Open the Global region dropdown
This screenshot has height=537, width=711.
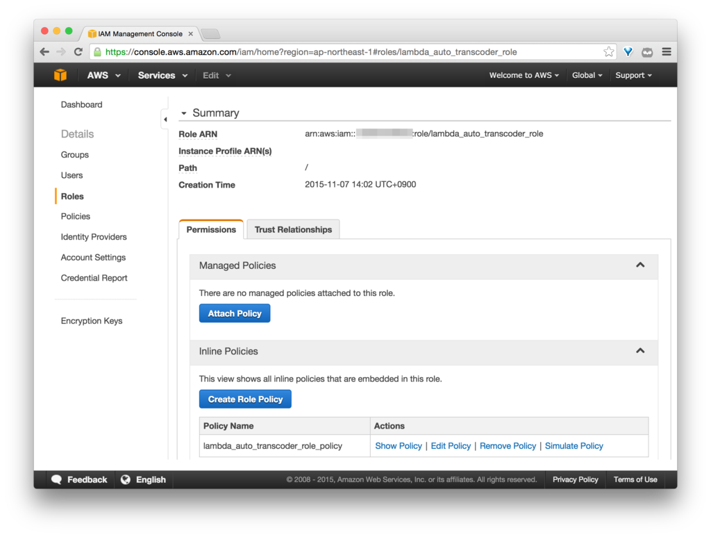(x=587, y=75)
